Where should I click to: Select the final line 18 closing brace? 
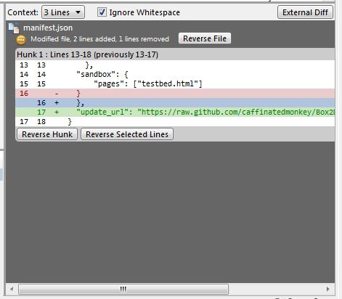point(175,122)
